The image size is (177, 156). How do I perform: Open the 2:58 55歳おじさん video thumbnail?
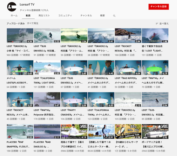[x=128, y=132]
